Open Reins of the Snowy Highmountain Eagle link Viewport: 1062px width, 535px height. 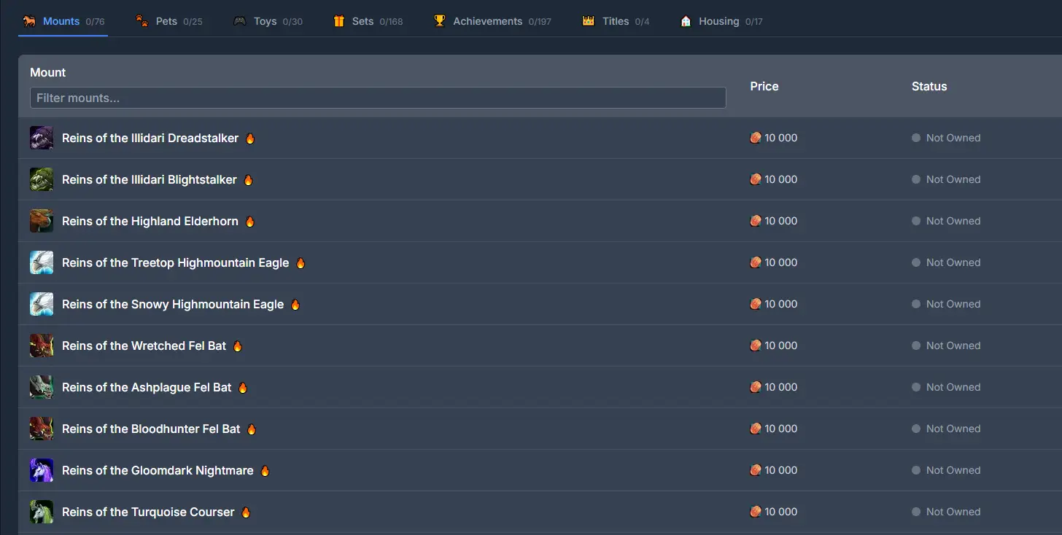tap(173, 304)
